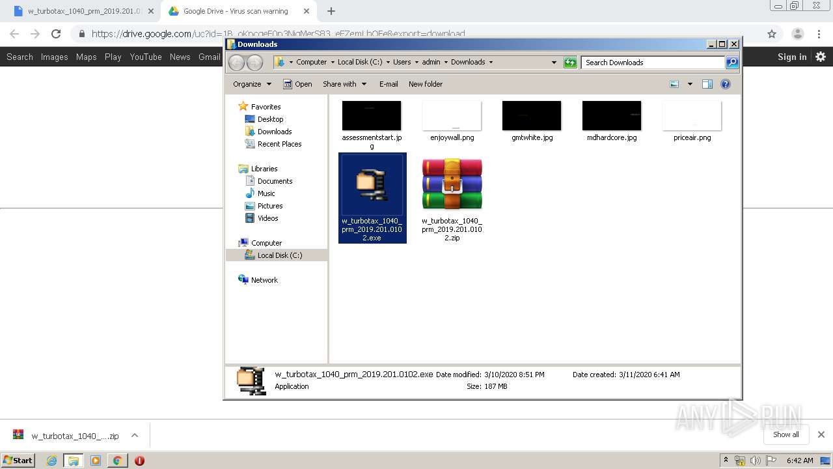Viewport: 833px width, 469px height.
Task: Click the News link in Google bar
Action: (180, 57)
